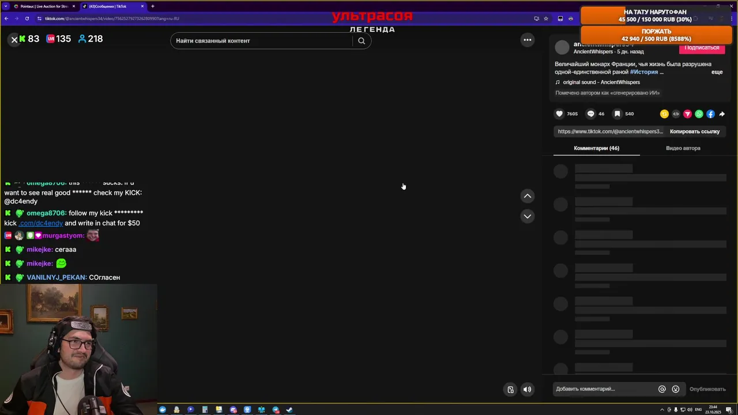Open more share options arrow
The height and width of the screenshot is (415, 738).
coord(722,114)
